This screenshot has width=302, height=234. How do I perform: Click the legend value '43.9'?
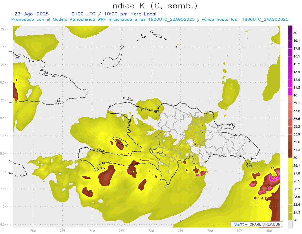pyautogui.click(x=297, y=72)
